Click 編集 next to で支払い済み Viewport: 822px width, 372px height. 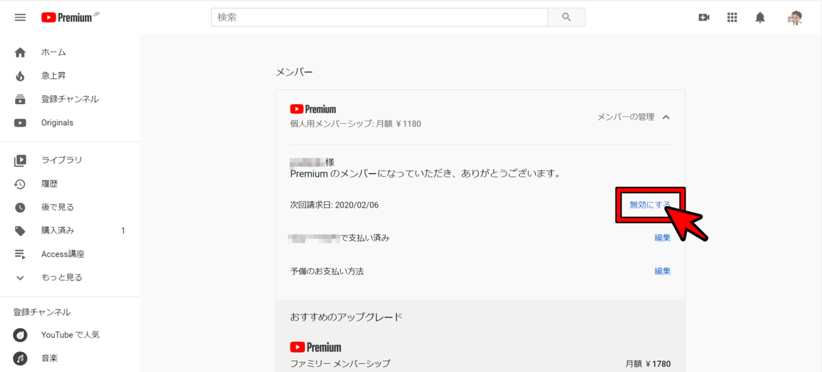tap(662, 238)
